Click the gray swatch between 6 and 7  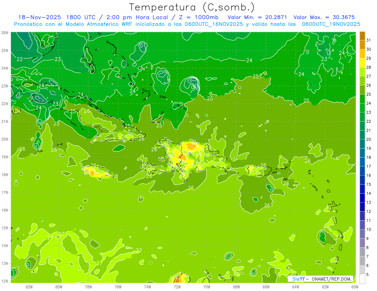[x=363, y=261]
